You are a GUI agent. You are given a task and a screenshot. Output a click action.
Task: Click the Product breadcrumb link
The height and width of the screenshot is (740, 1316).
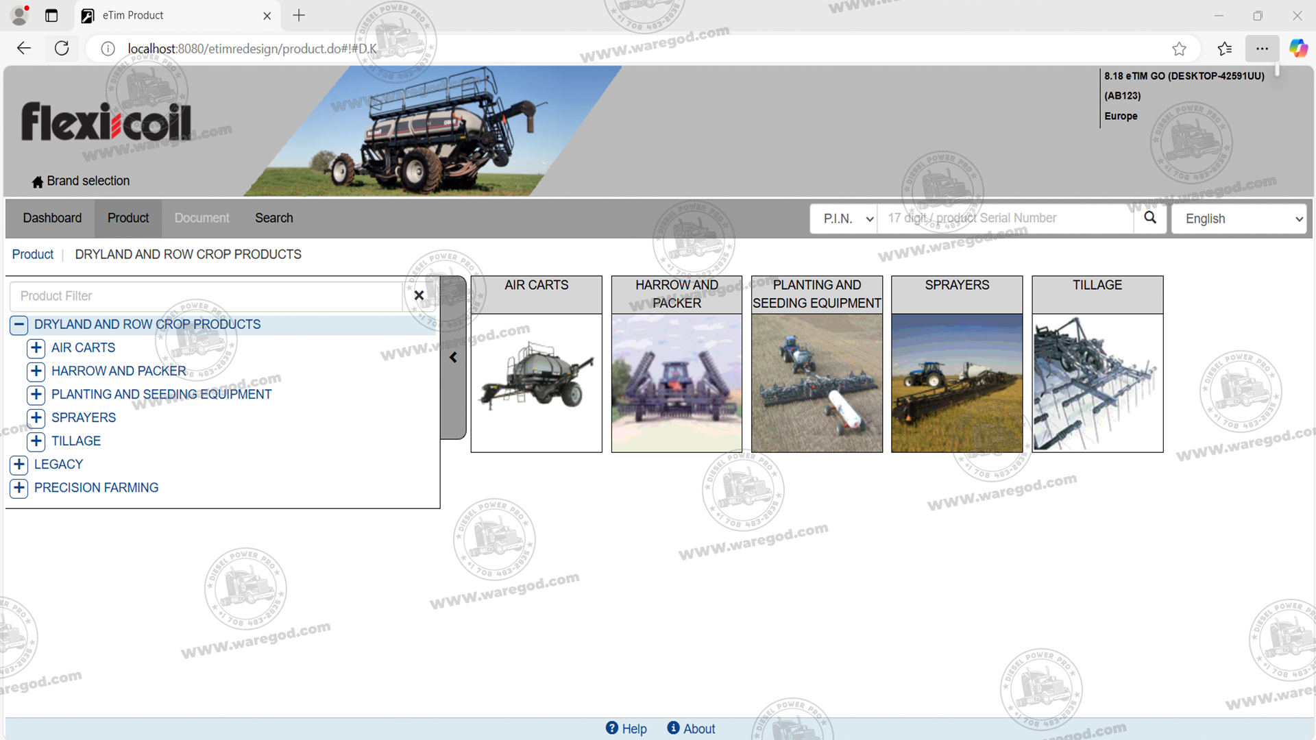click(x=32, y=254)
